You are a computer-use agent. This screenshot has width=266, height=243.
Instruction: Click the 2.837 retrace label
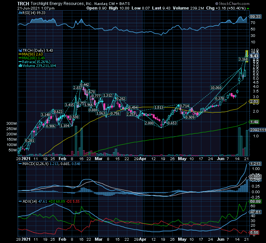click(x=78, y=87)
